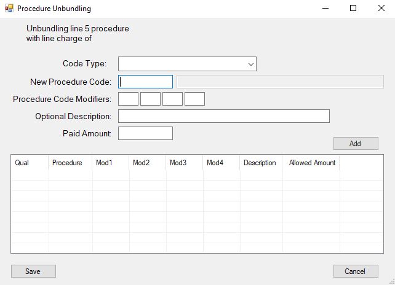Save the unbundled procedures
The image size is (395, 285).
33,271
